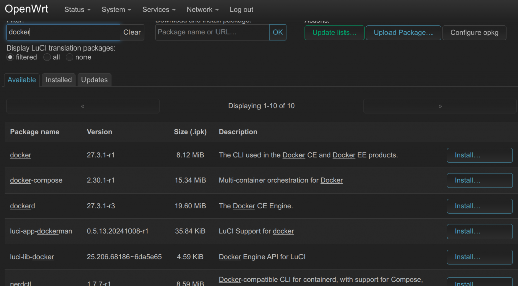Switch to the Updates tab
Image resolution: width=518 pixels, height=286 pixels.
click(x=95, y=80)
